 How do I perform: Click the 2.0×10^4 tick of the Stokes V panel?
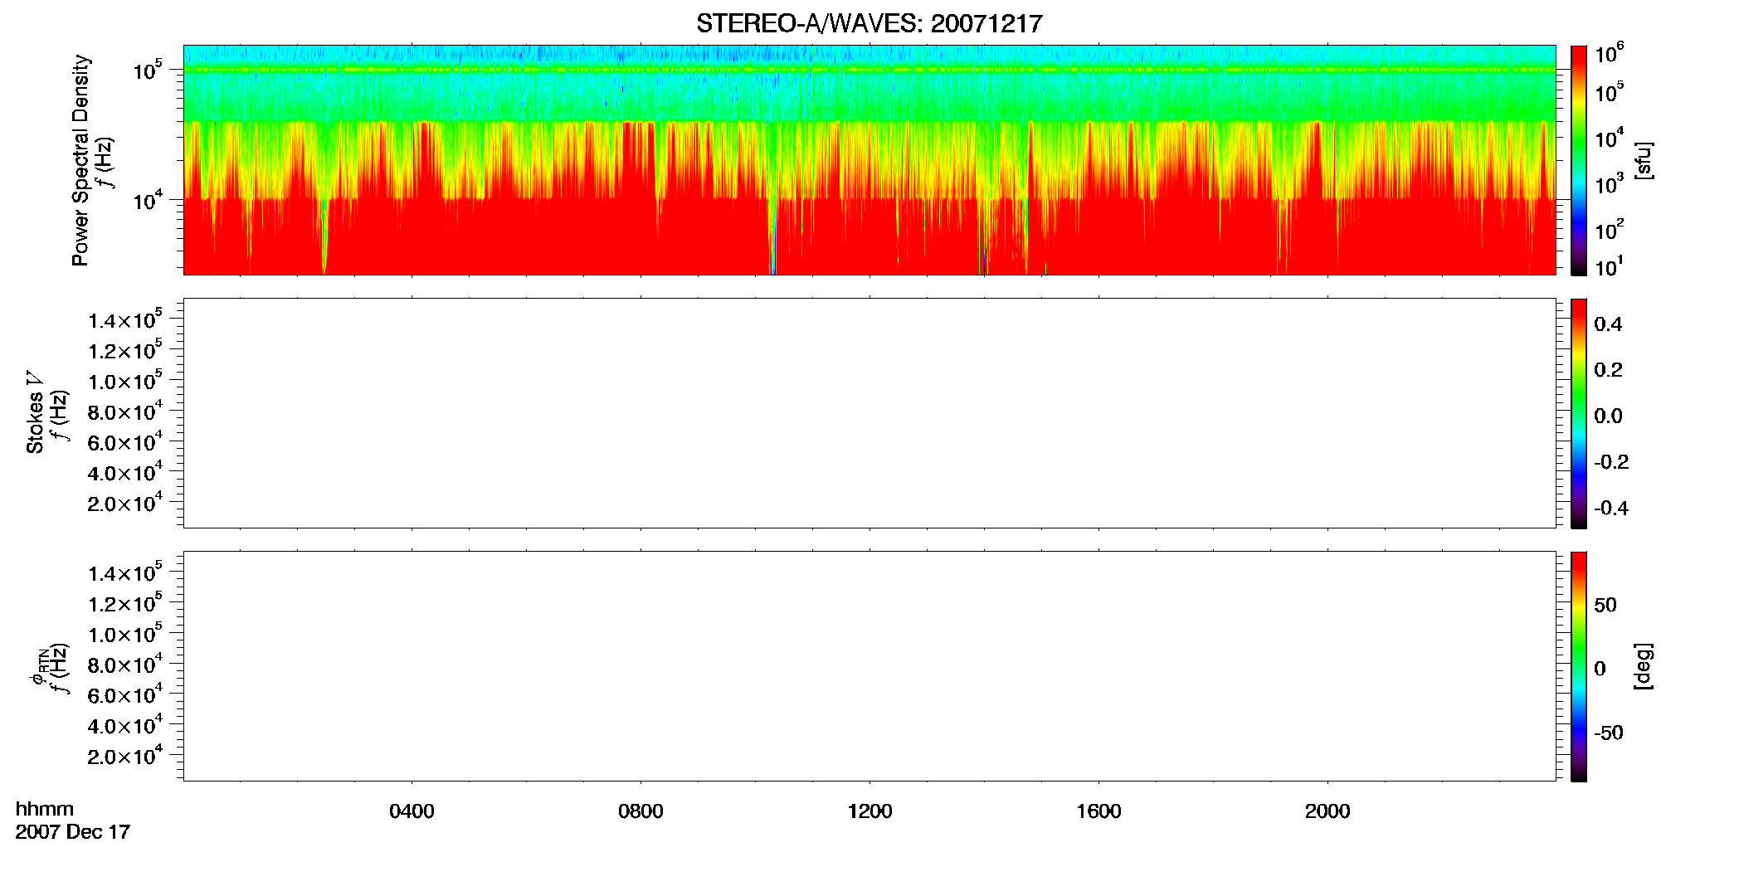(x=124, y=504)
